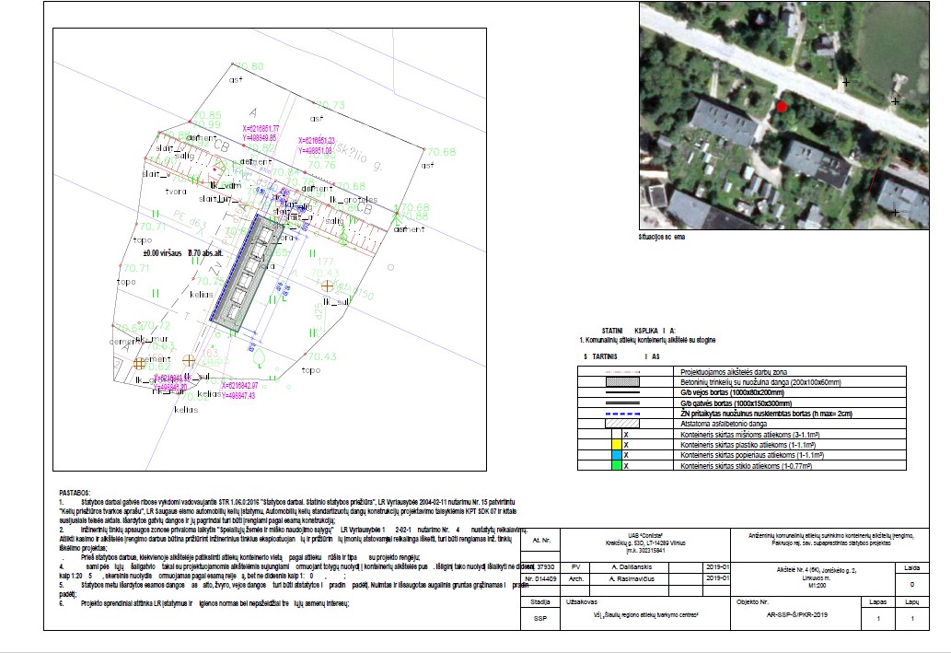
Task: Click the object number "AR-SSP-Š/PKR-2019"
Action: (796, 614)
